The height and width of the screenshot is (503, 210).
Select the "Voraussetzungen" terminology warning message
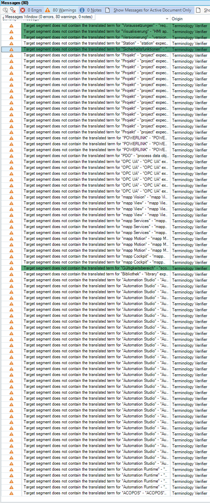[x=96, y=26]
